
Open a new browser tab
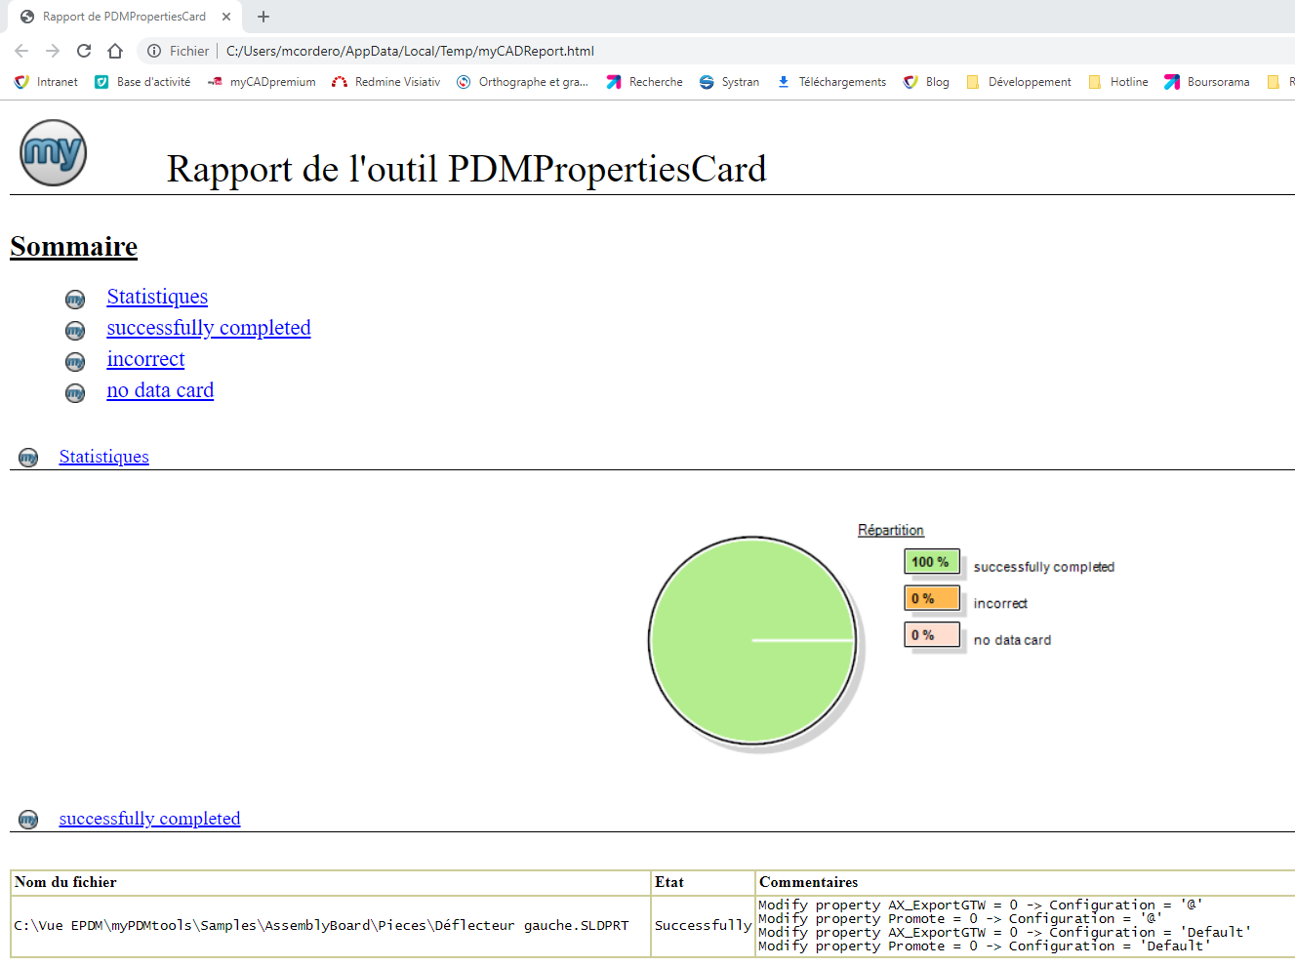[x=263, y=17]
